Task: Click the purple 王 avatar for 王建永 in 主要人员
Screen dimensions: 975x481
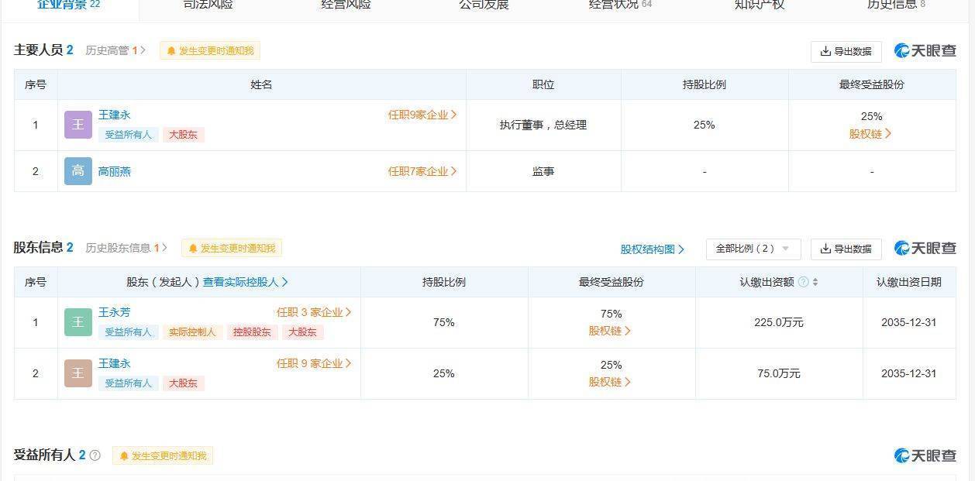Action: pos(78,125)
